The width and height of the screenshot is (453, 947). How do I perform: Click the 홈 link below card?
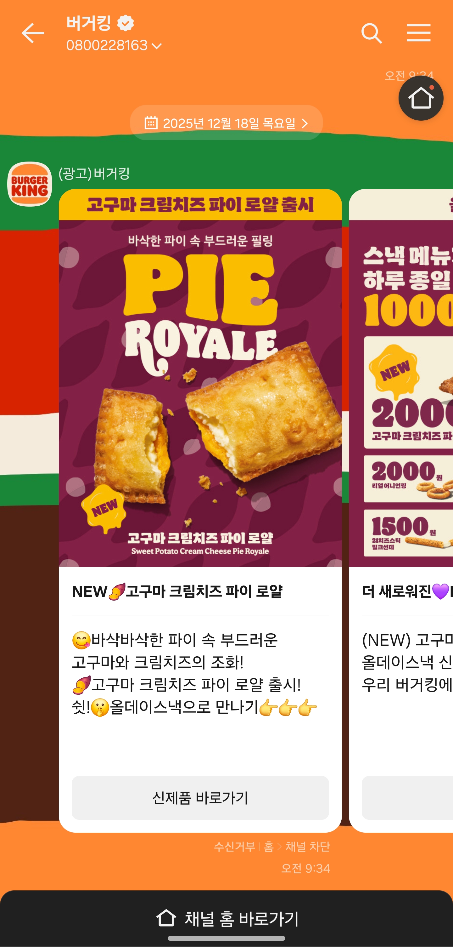[269, 846]
